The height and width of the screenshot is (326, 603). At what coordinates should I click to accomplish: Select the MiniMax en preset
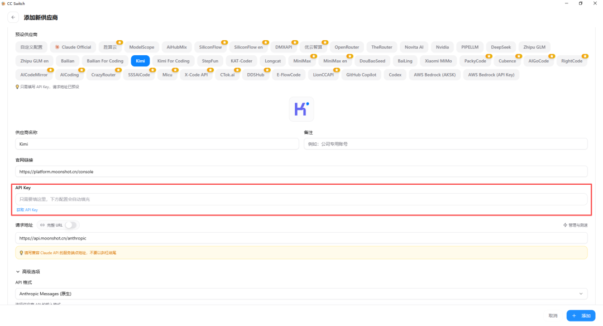tap(335, 61)
